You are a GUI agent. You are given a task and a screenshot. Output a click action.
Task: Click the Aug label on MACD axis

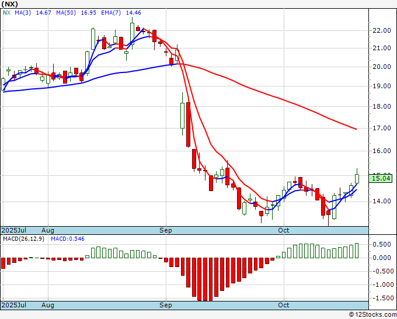[48, 305]
